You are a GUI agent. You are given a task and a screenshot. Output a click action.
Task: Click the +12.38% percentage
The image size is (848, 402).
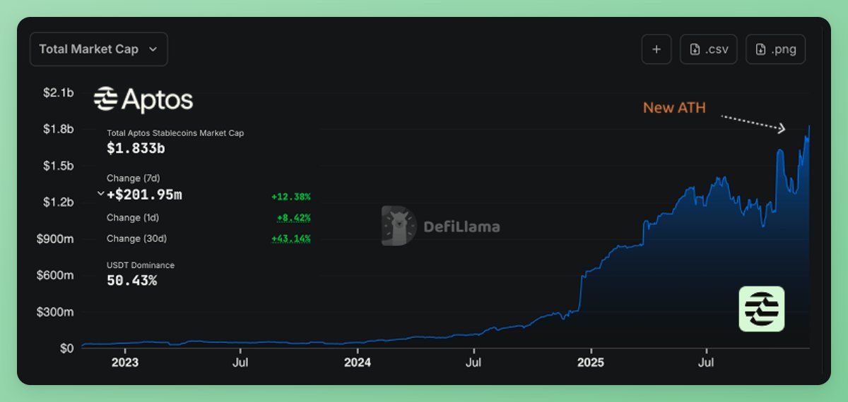(x=290, y=197)
